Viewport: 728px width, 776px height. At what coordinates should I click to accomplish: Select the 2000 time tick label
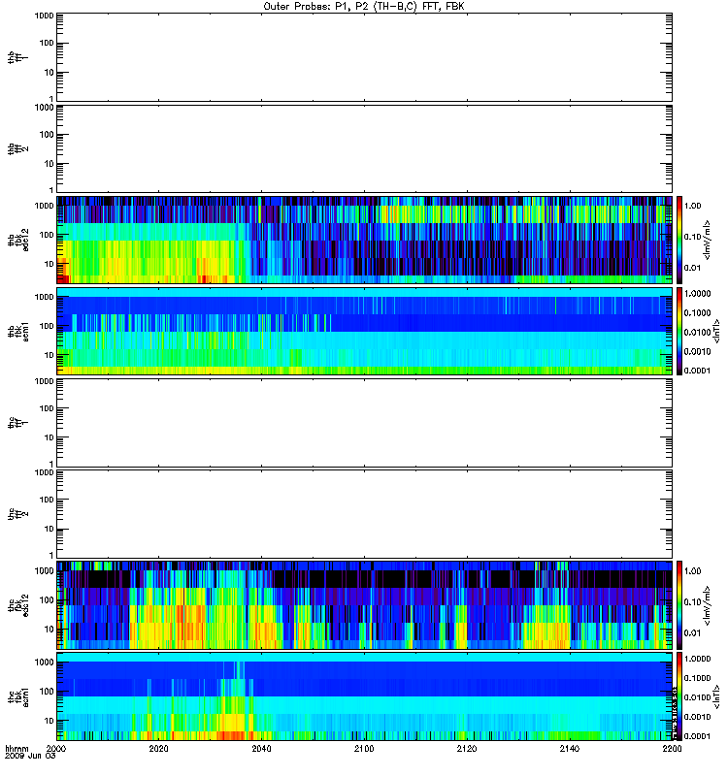[x=55, y=749]
